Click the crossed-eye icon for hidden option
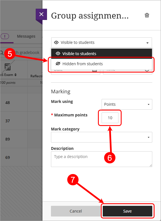 pyautogui.click(x=58, y=64)
